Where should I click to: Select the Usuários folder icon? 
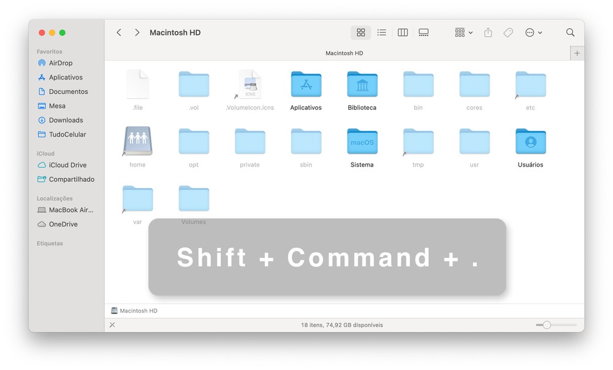click(530, 141)
